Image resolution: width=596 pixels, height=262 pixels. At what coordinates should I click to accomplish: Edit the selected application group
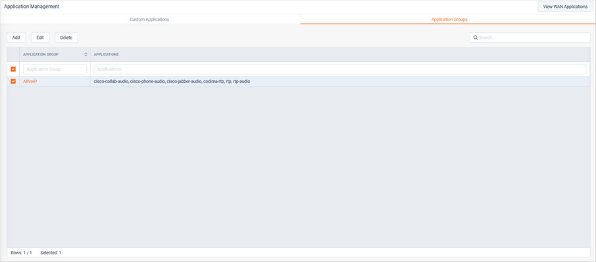pyautogui.click(x=40, y=38)
